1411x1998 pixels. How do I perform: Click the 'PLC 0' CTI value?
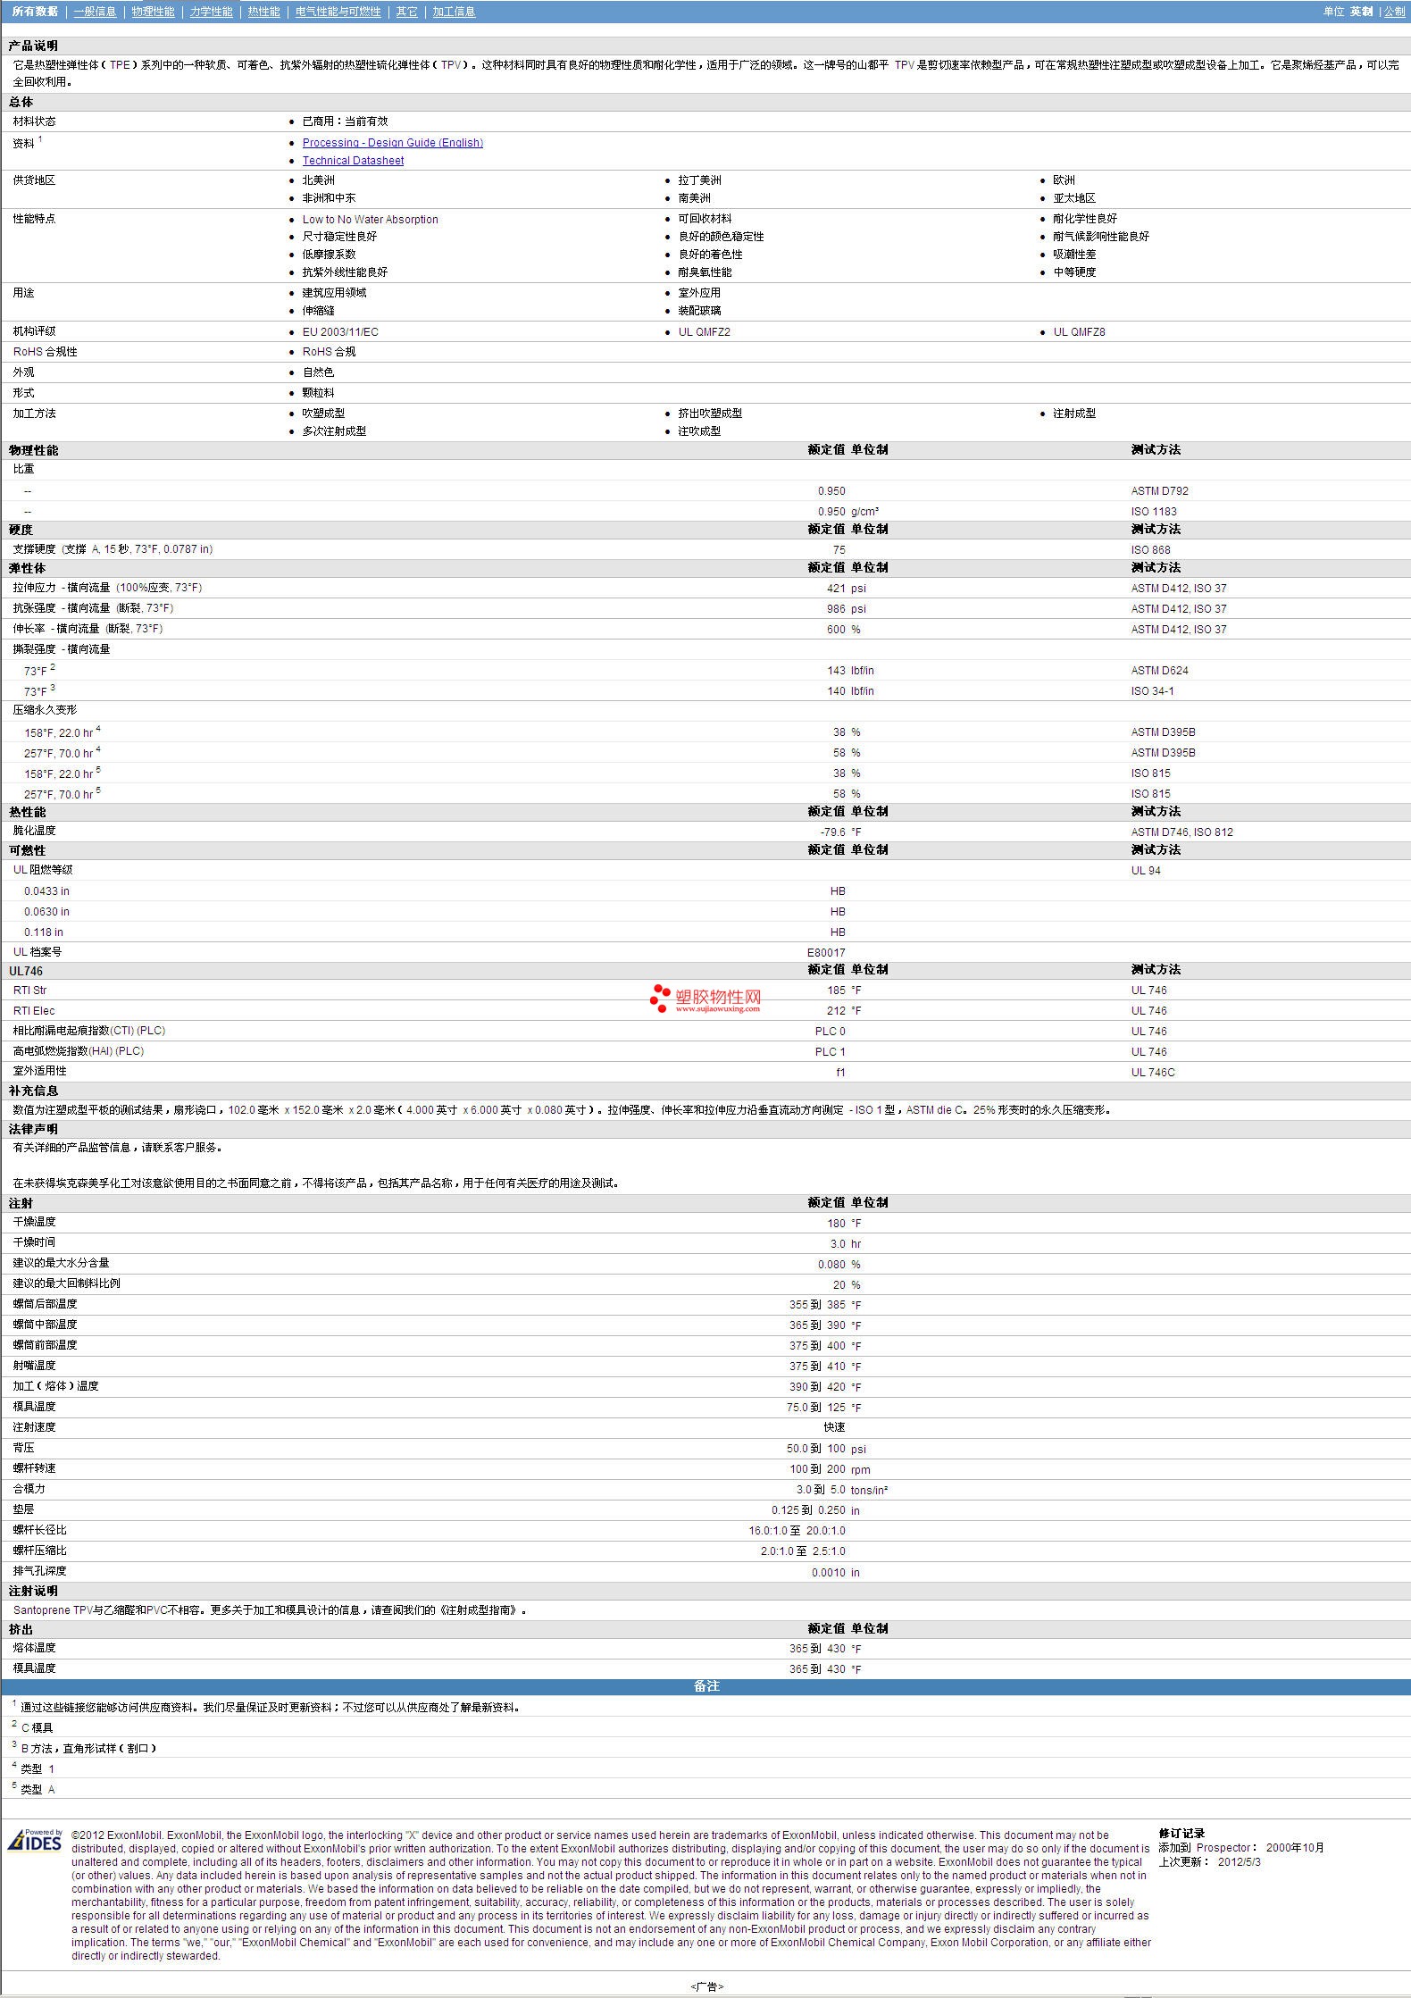point(830,1032)
